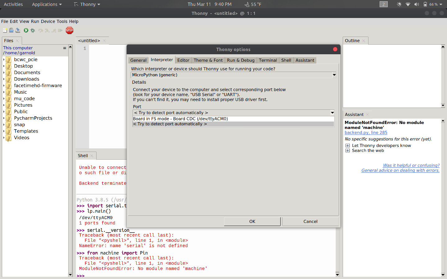Image resolution: width=447 pixels, height=279 pixels.
Task: Open 'General advice on dealing with errors' link
Action: (400, 170)
